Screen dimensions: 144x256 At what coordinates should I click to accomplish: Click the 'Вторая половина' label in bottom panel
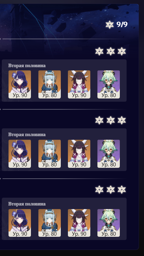27,204
